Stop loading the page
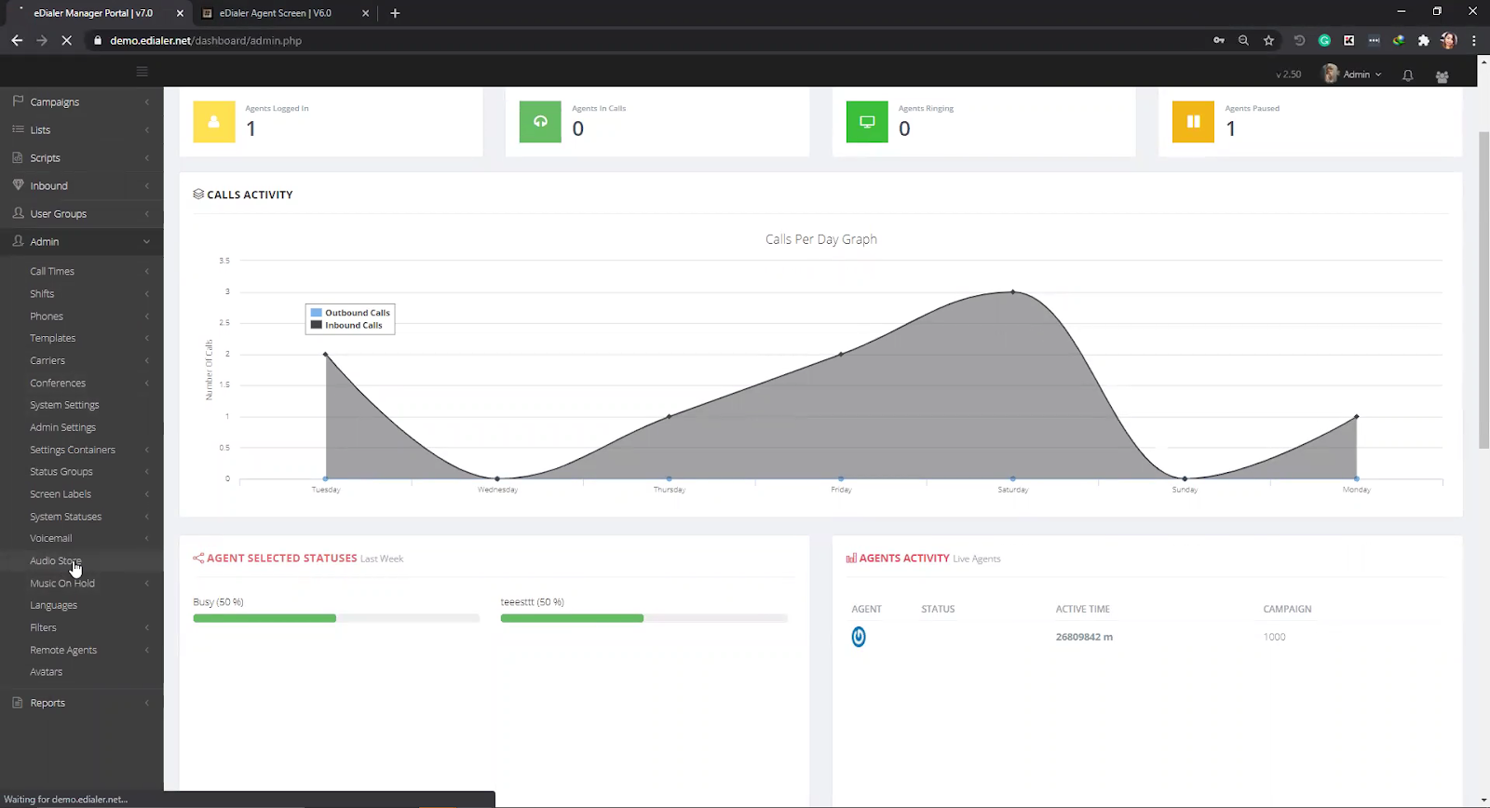 click(x=67, y=40)
